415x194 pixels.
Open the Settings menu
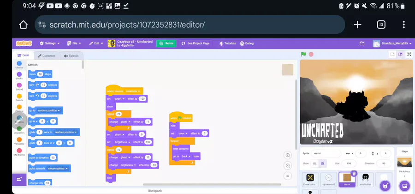(x=50, y=43)
